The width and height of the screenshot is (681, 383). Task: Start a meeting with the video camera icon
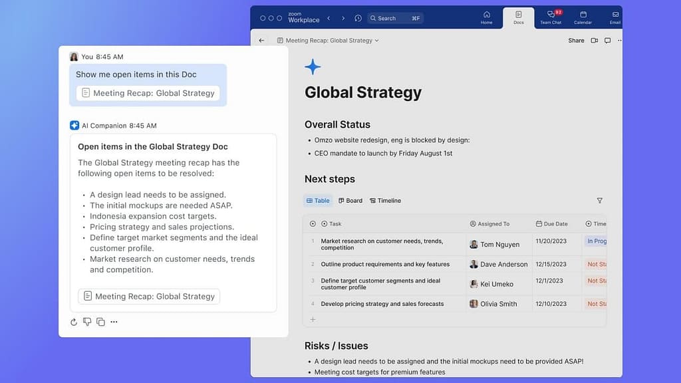(x=595, y=41)
